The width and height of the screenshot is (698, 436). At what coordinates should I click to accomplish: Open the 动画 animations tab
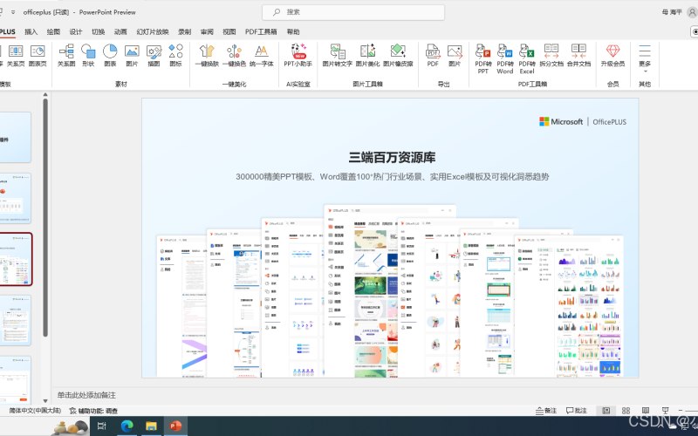120,31
